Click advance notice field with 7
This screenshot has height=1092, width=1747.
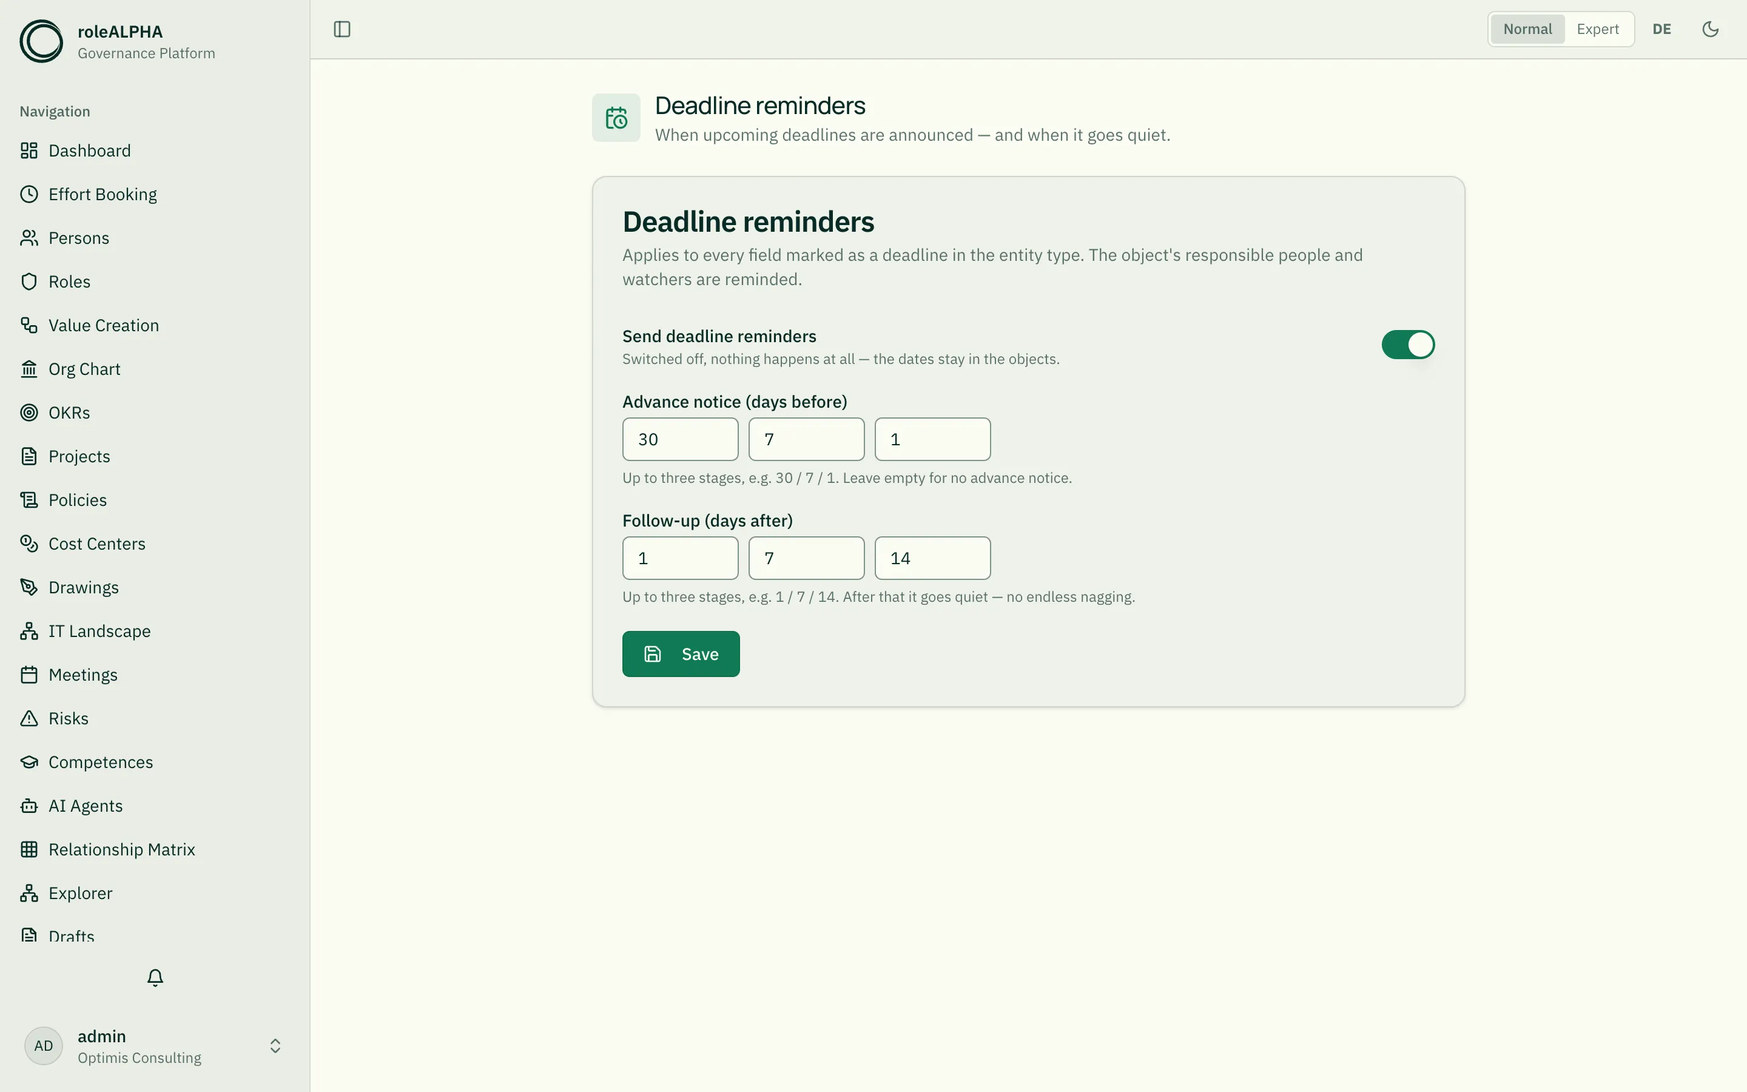[x=806, y=439]
